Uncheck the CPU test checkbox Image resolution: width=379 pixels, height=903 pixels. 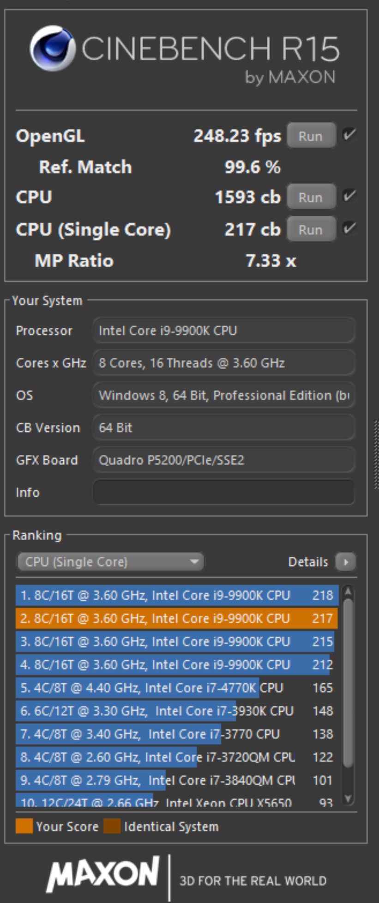(x=349, y=196)
